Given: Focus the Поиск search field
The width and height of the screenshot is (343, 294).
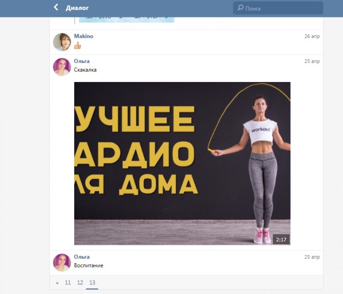Looking at the screenshot, I should tap(278, 8).
